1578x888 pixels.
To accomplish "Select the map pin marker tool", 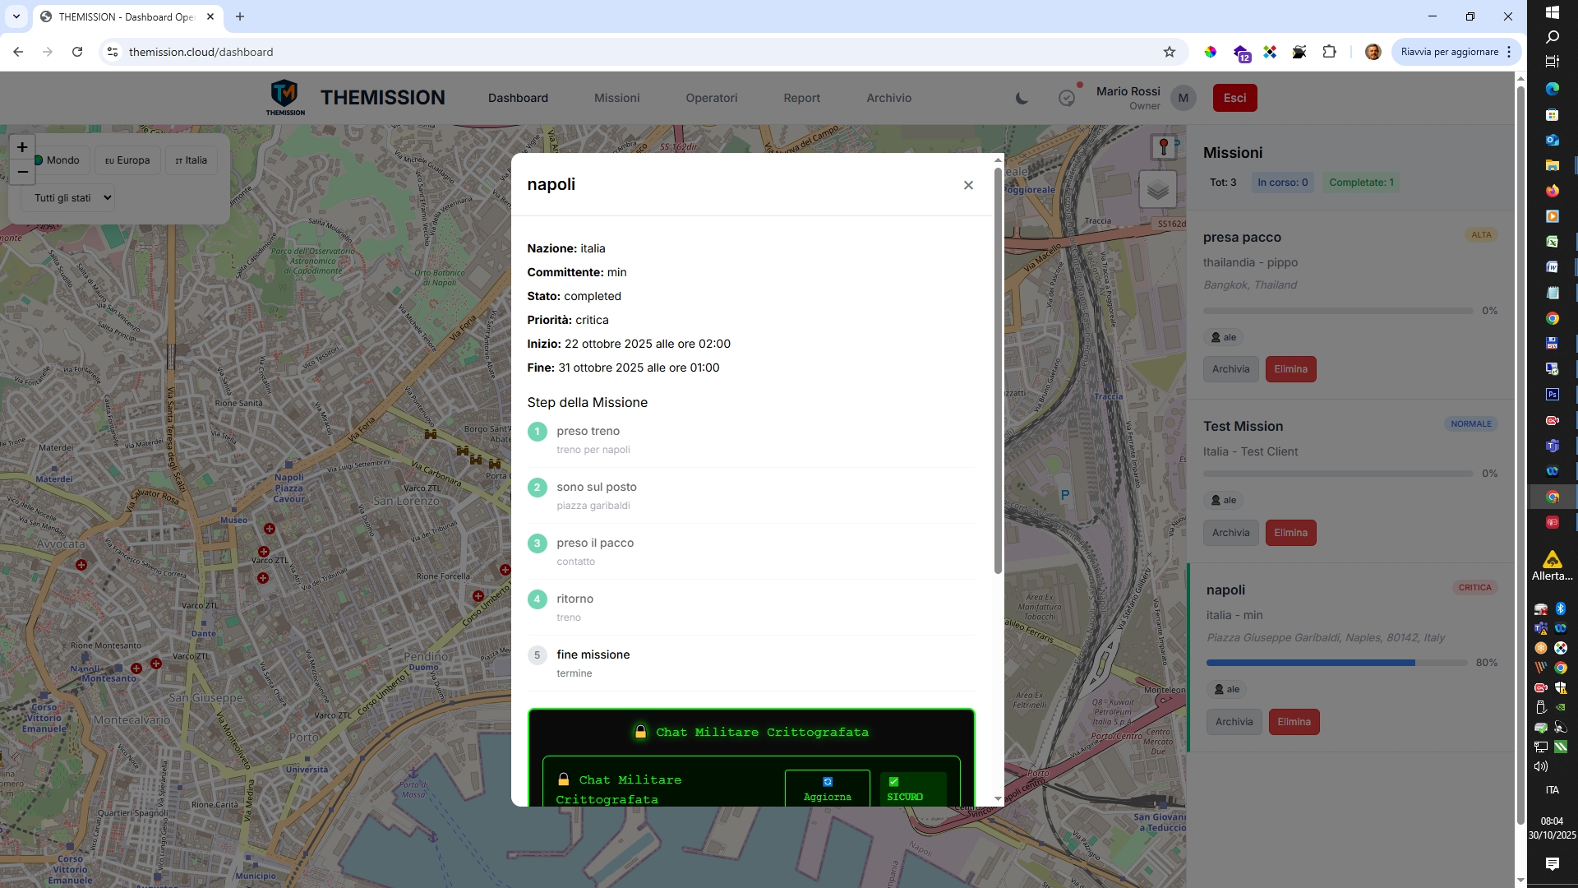I will click(x=1162, y=146).
